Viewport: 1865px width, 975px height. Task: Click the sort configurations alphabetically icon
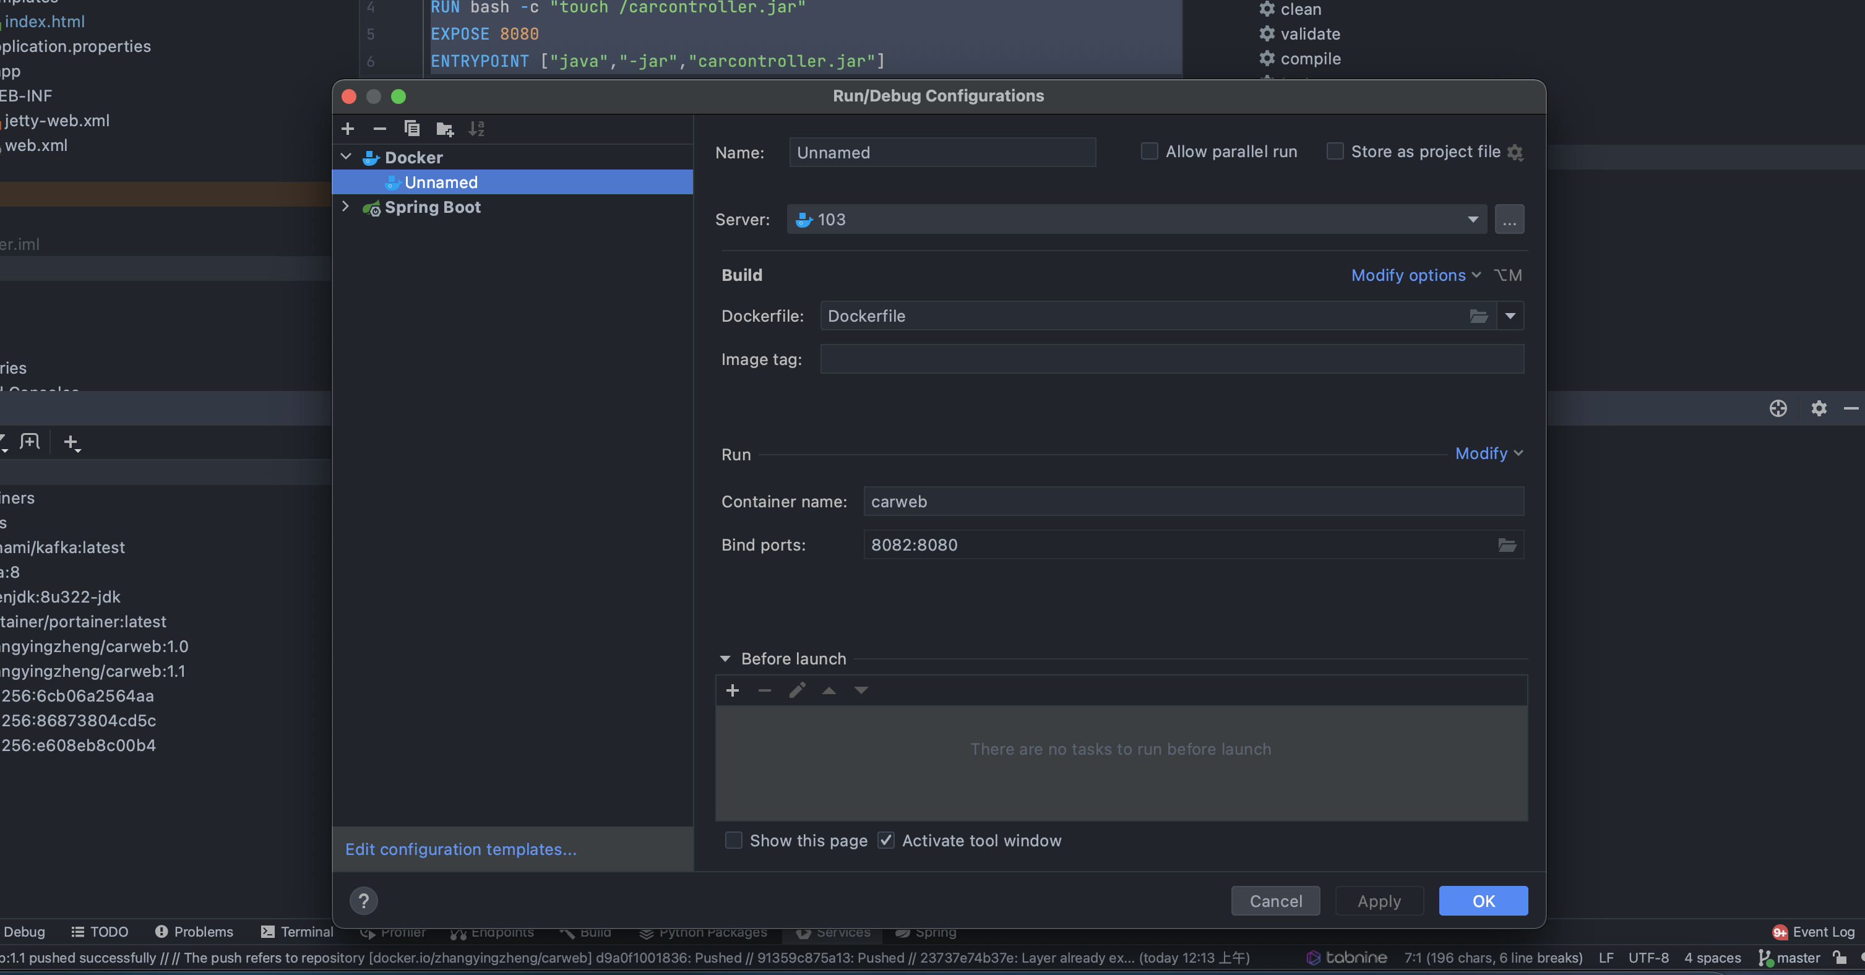point(476,129)
